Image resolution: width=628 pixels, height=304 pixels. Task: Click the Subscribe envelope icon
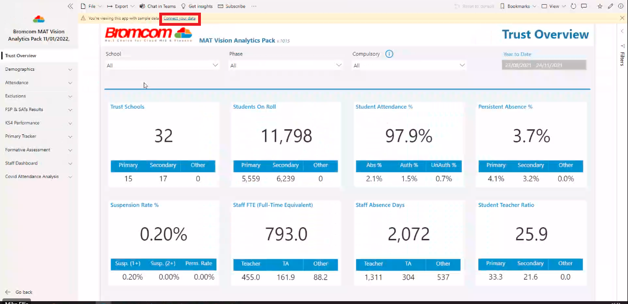pyautogui.click(x=220, y=6)
